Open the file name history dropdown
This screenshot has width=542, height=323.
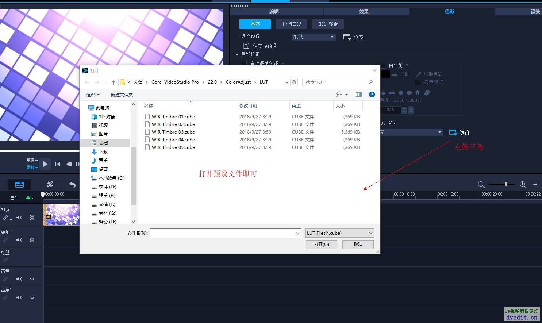click(298, 233)
